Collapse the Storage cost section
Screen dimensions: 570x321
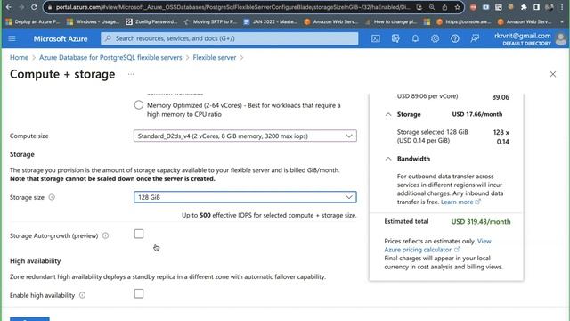(388, 114)
